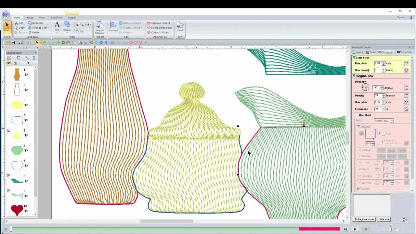Click the stitch simulator progress bar
Screen dimensions: 416x234
coord(175,229)
